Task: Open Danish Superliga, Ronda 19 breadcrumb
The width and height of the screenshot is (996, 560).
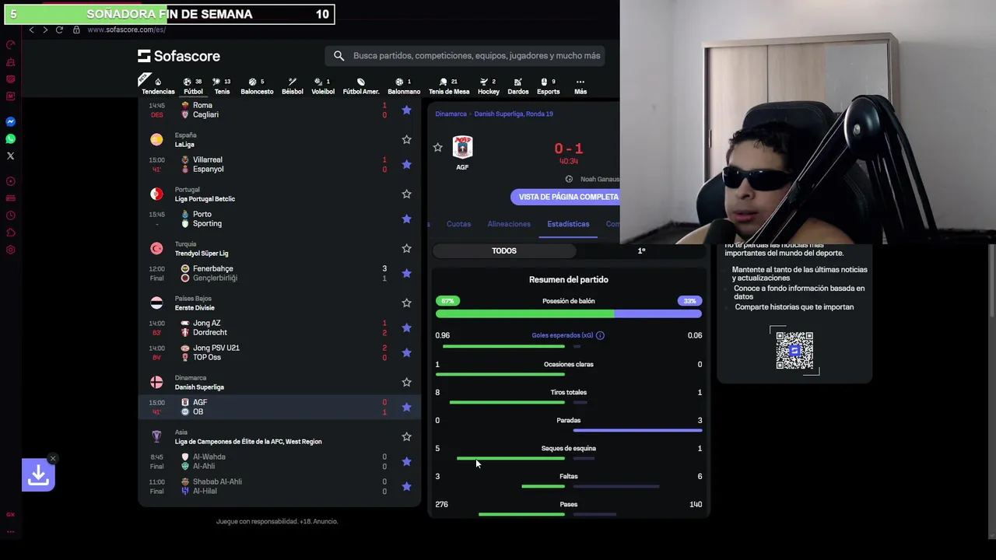Action: pos(514,114)
